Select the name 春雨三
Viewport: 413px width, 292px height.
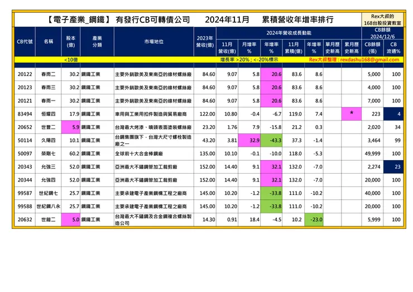coord(48,88)
